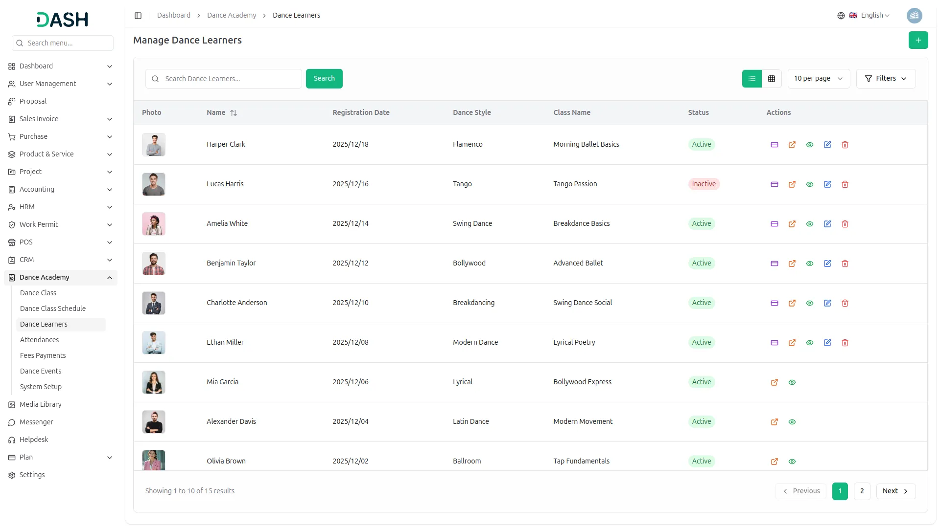Image resolution: width=940 pixels, height=528 pixels.
Task: Click sort arrows next to Name column
Action: coord(234,113)
